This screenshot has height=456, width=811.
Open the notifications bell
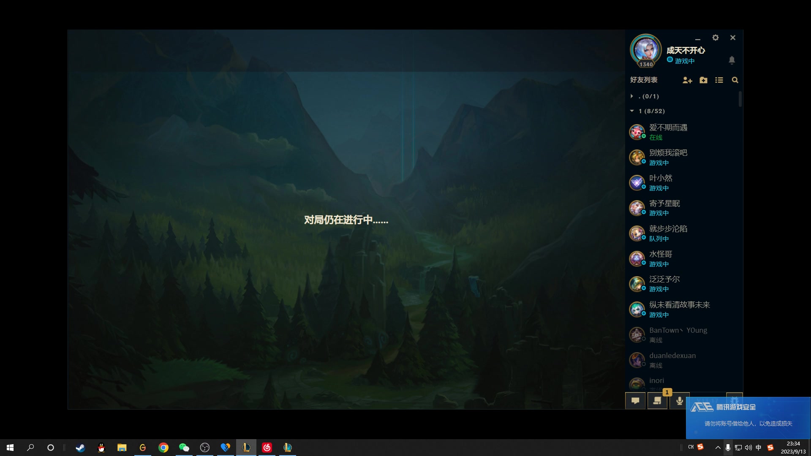coord(732,60)
